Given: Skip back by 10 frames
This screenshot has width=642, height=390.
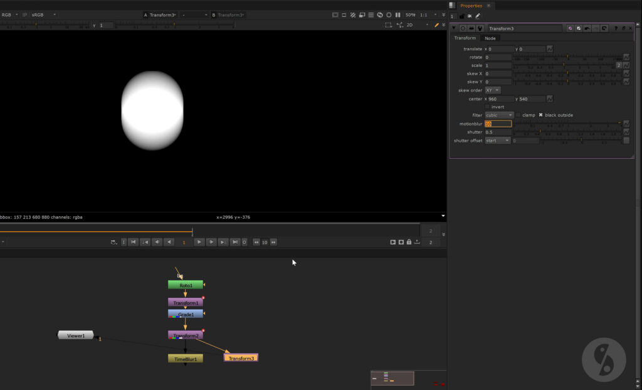Looking at the screenshot, I should point(256,242).
